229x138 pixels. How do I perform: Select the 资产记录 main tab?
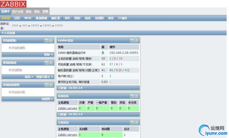tap(18, 11)
